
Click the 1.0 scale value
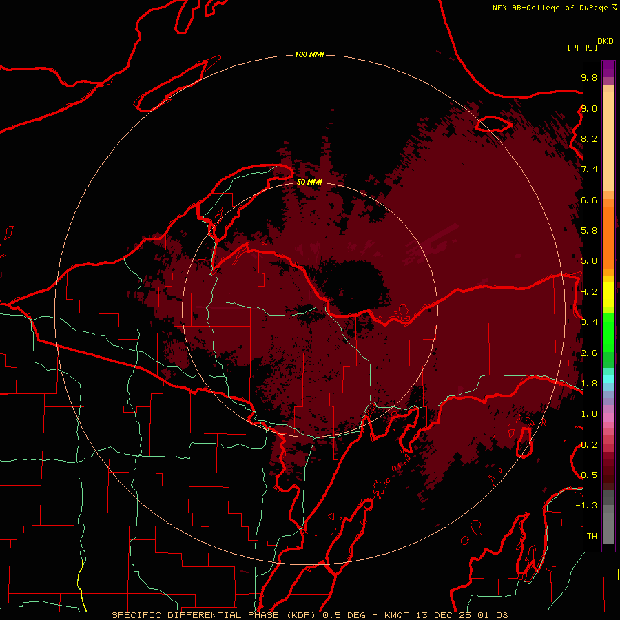pyautogui.click(x=589, y=414)
